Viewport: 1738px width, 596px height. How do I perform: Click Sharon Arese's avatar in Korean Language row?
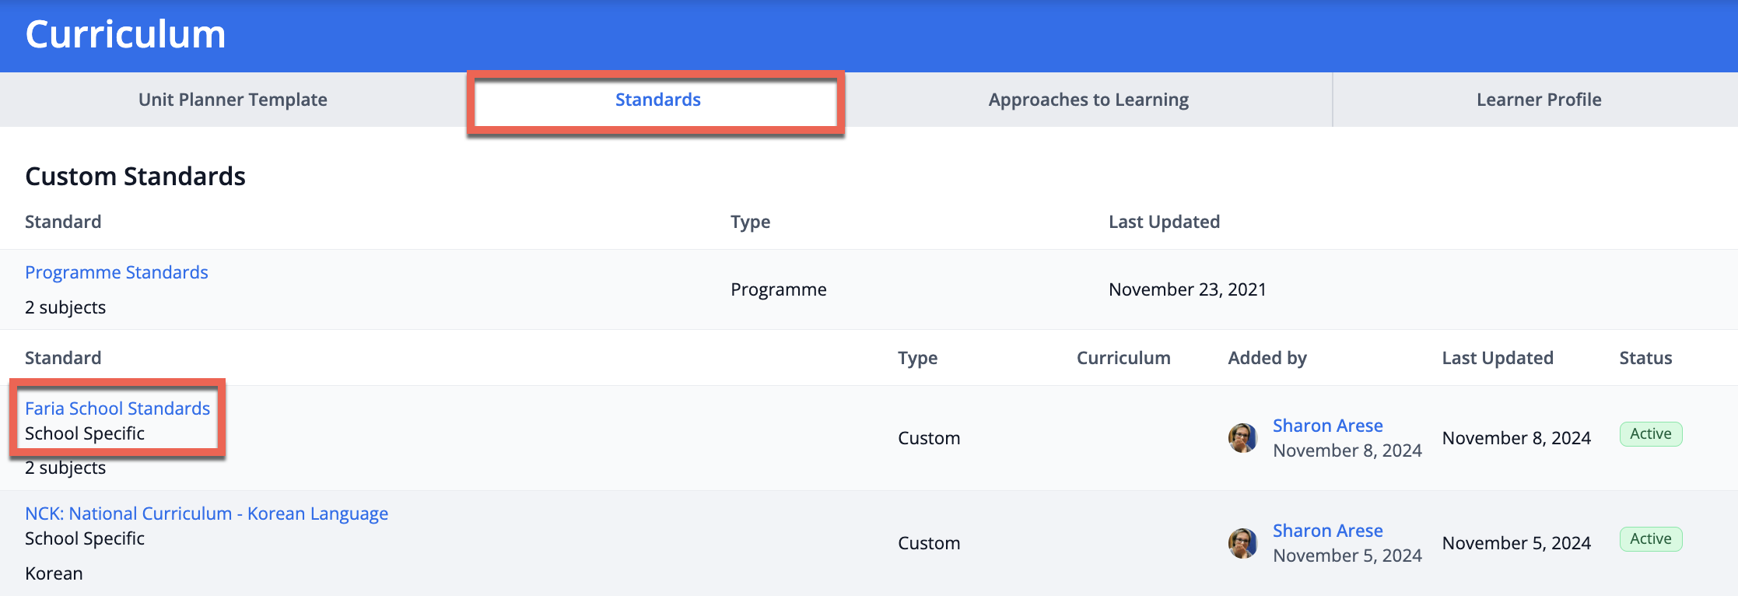point(1242,543)
